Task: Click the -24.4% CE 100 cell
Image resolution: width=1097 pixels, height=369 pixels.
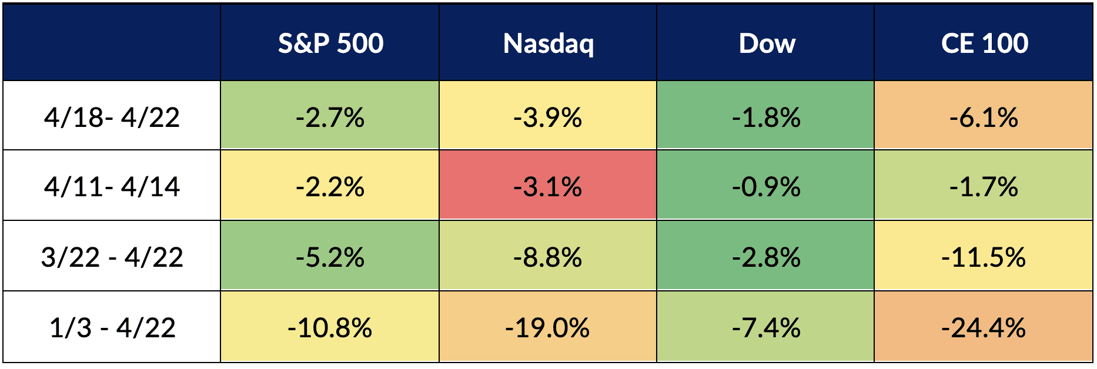Action: (984, 327)
